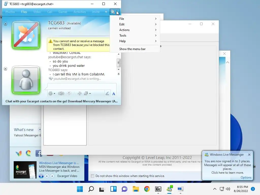Collapse TCG683's display picture options arrow
Viewport: 260px width, 195px height.
point(6,24)
